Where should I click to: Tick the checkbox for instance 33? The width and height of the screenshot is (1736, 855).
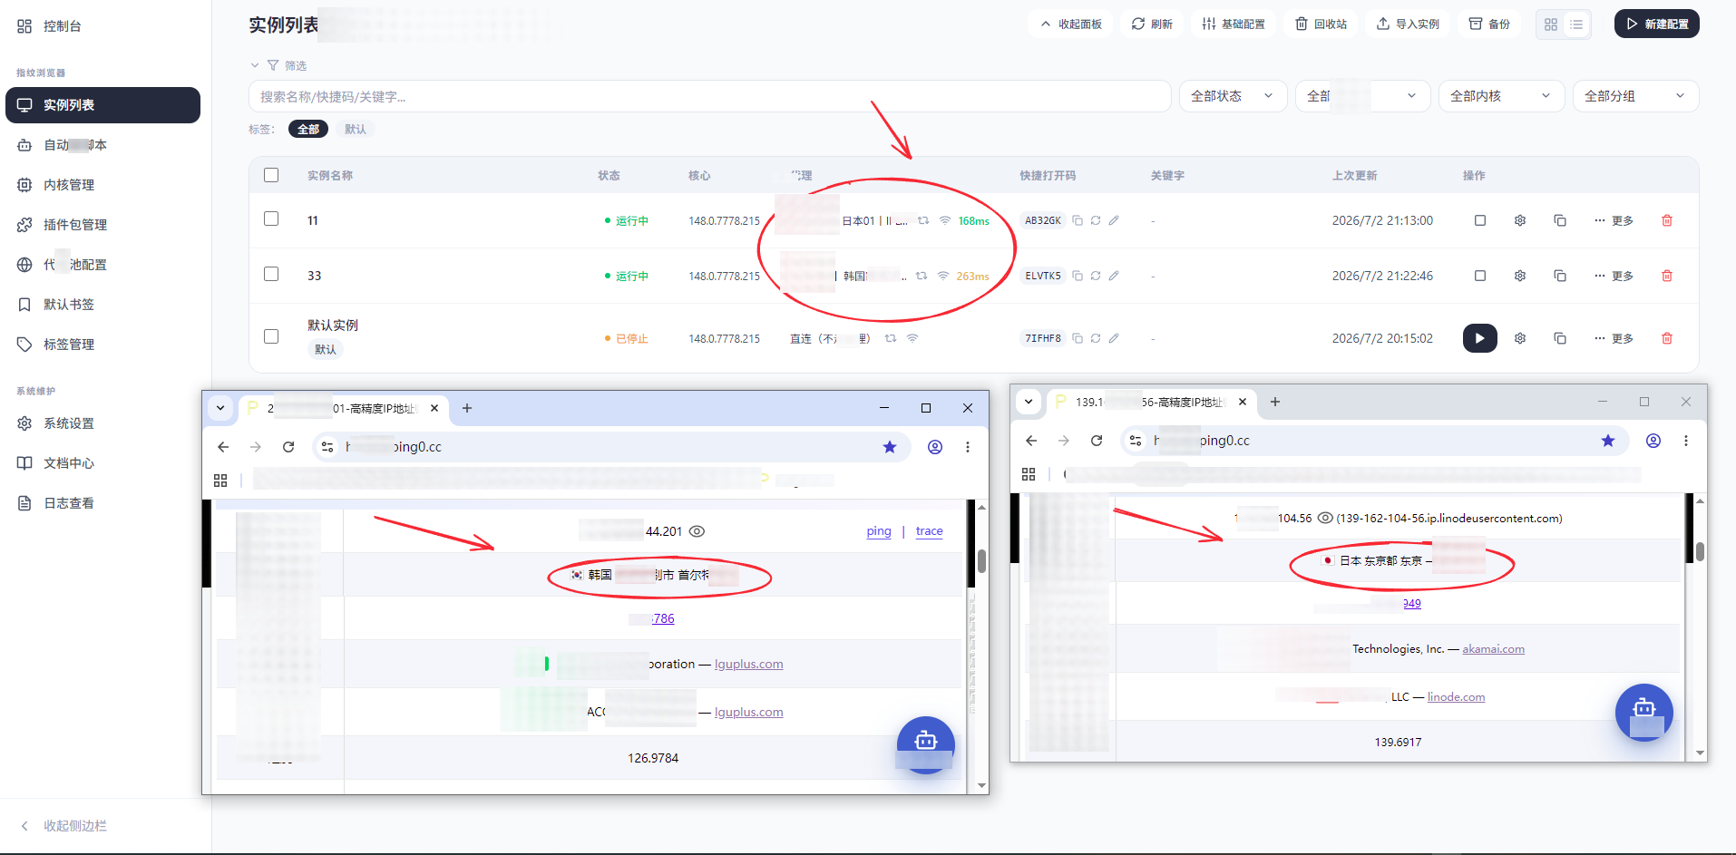[x=271, y=274]
